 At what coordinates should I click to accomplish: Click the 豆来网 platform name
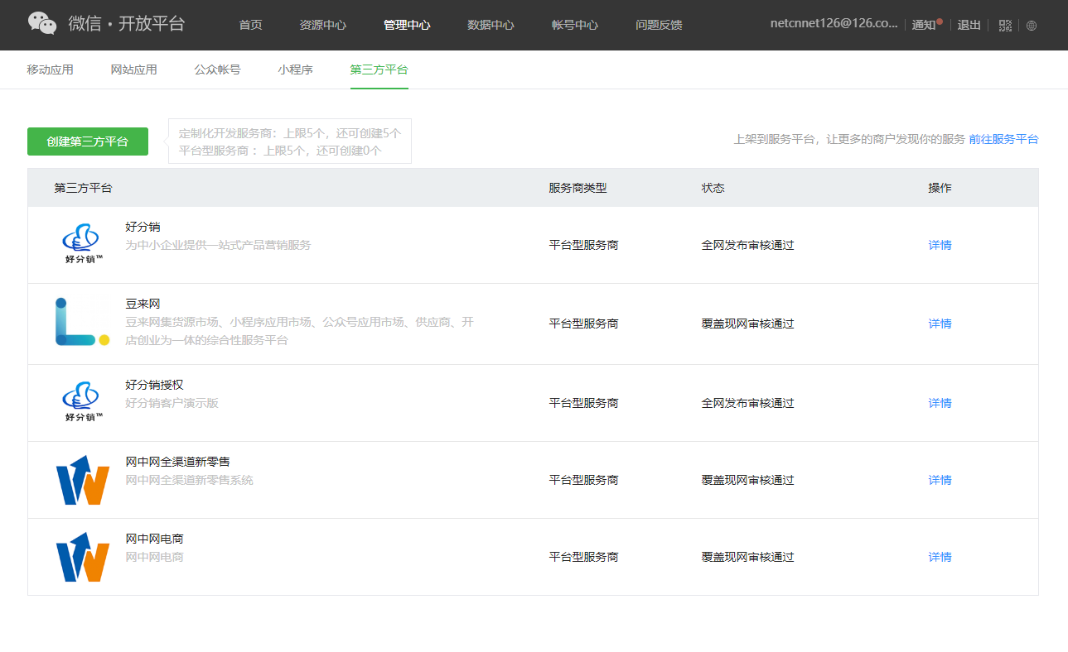click(143, 304)
